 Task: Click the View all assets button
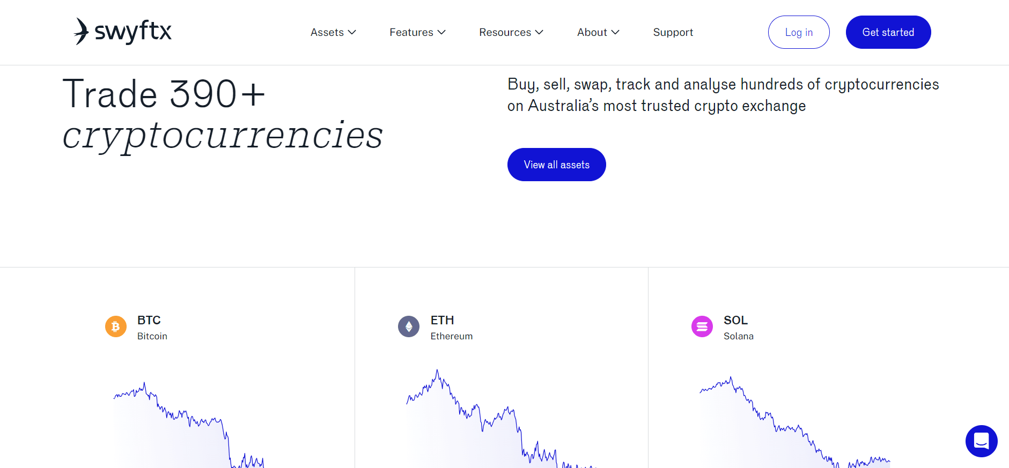tap(557, 165)
